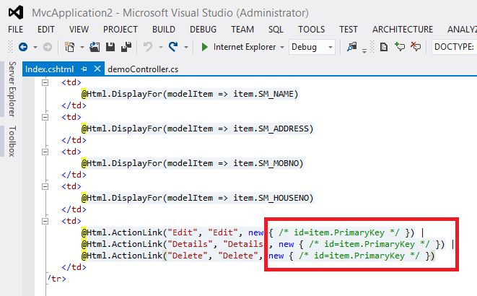Click the "Delete" link text string in ActionLink

tap(188, 256)
